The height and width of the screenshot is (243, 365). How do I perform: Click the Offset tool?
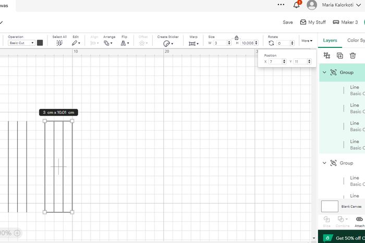143,43
